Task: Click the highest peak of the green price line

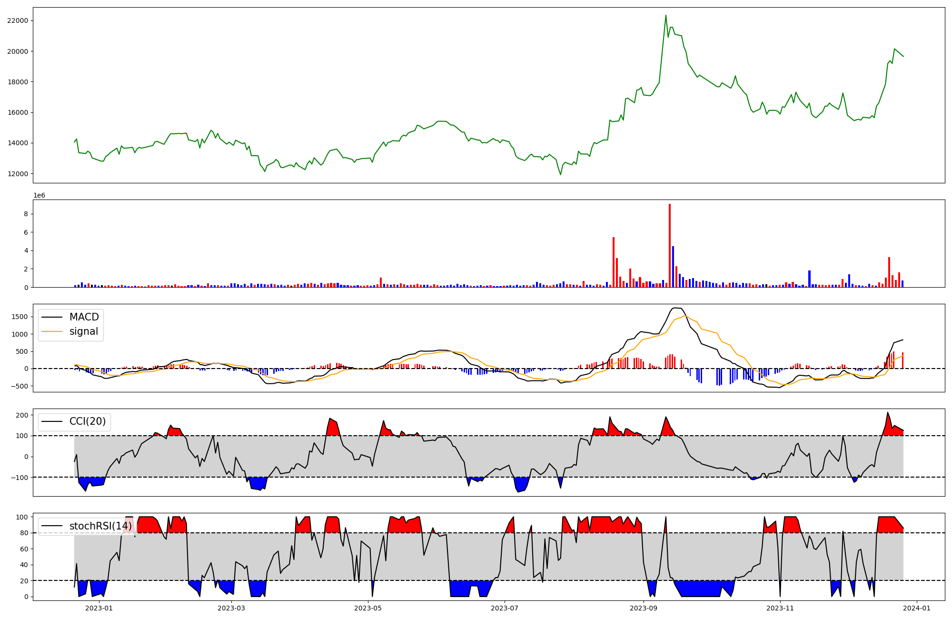Action: 666,16
